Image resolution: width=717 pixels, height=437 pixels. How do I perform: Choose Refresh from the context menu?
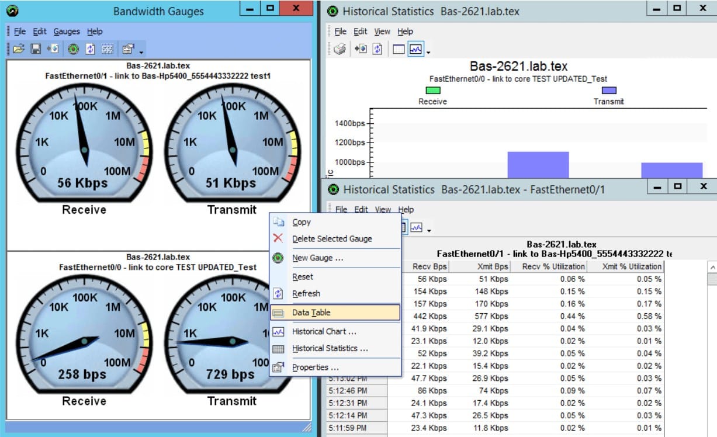[335, 293]
